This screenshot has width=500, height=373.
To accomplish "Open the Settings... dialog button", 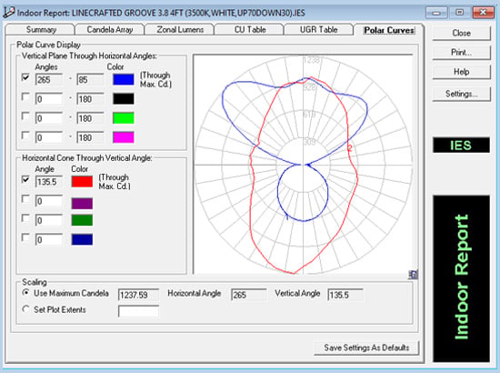I will click(461, 94).
